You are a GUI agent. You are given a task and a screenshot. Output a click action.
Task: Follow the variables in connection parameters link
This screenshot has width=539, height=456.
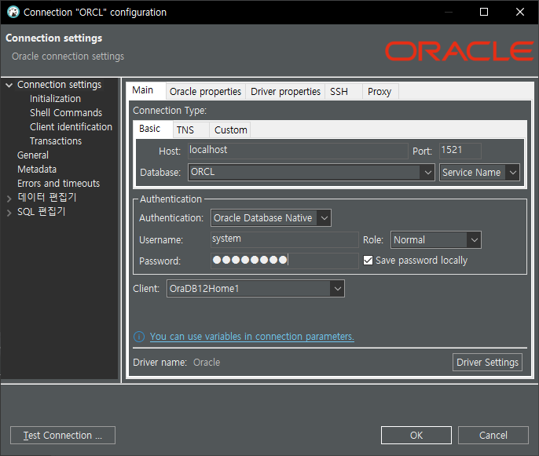(x=252, y=337)
